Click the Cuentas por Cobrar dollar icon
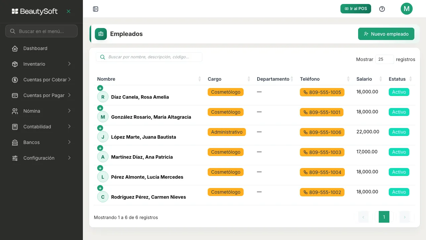The height and width of the screenshot is (240, 426). tap(15, 80)
